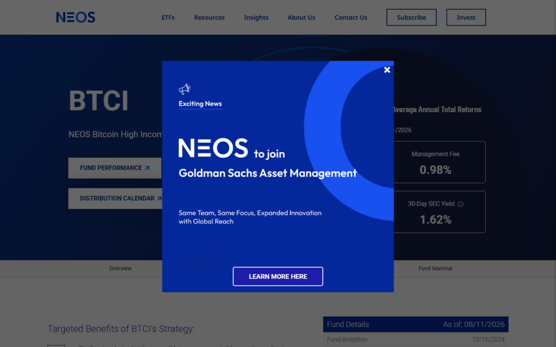Click the Exciting News underlined heading
The image size is (556, 347).
point(200,104)
